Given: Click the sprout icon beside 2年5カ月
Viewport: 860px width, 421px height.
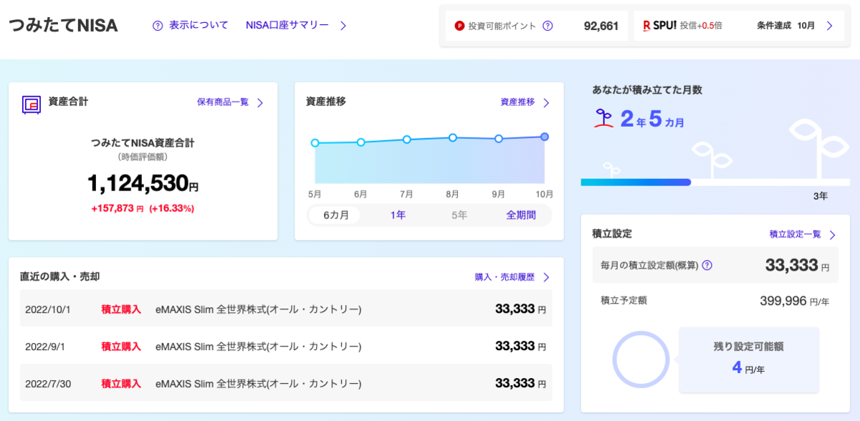Looking at the screenshot, I should [x=603, y=119].
